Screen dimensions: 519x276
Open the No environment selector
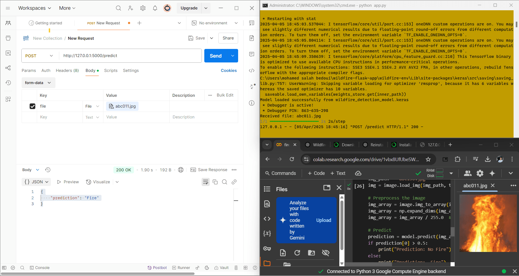[215, 23]
